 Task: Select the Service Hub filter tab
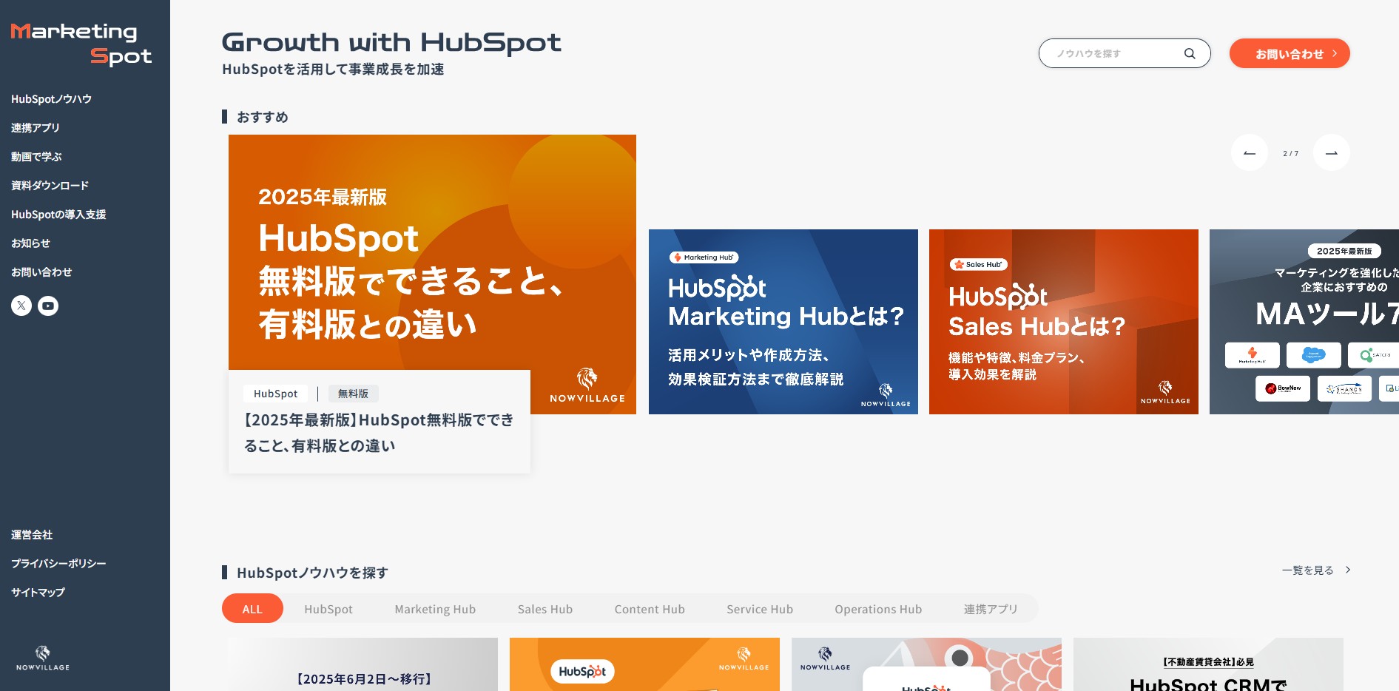click(x=760, y=609)
